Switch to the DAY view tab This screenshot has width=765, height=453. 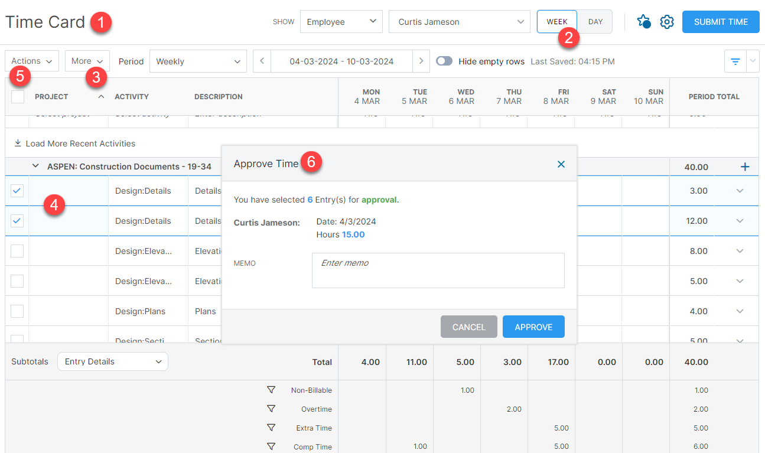coord(595,21)
